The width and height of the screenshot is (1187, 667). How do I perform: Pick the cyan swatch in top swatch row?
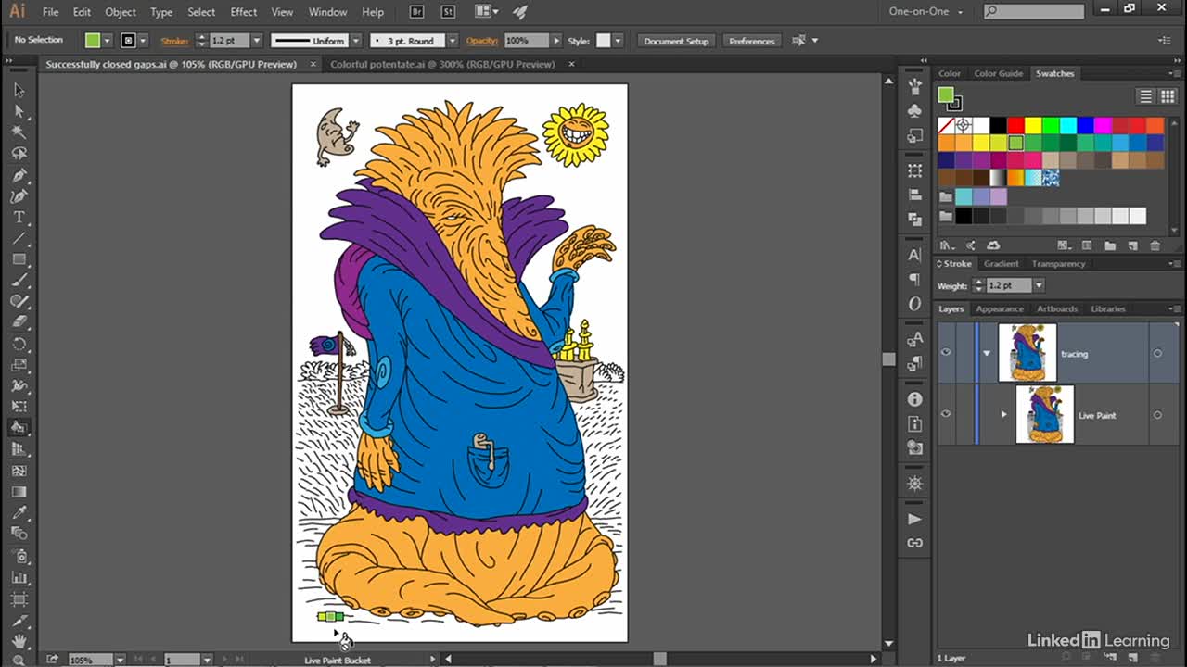point(1067,125)
